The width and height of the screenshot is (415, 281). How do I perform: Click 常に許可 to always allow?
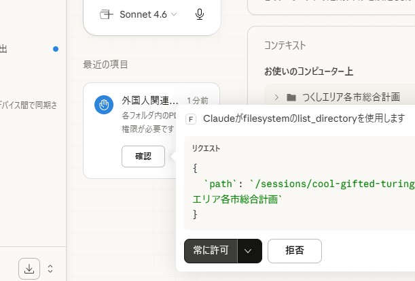pyautogui.click(x=211, y=250)
